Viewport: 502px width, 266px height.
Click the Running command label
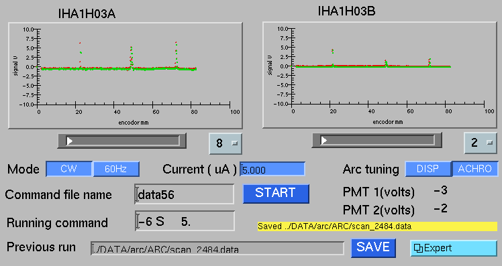pos(57,223)
